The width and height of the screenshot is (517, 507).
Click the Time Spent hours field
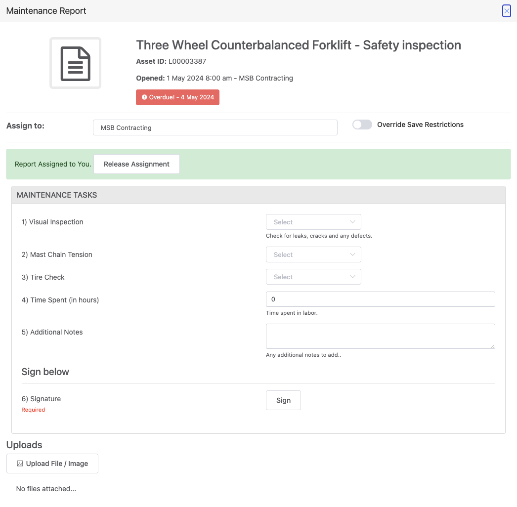[380, 299]
